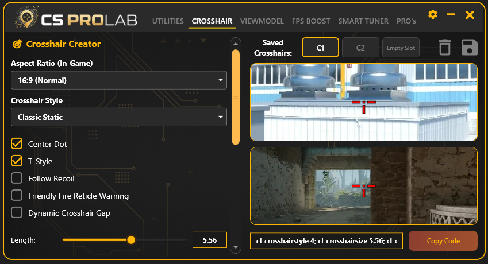Click the Copy Code button

(x=443, y=240)
